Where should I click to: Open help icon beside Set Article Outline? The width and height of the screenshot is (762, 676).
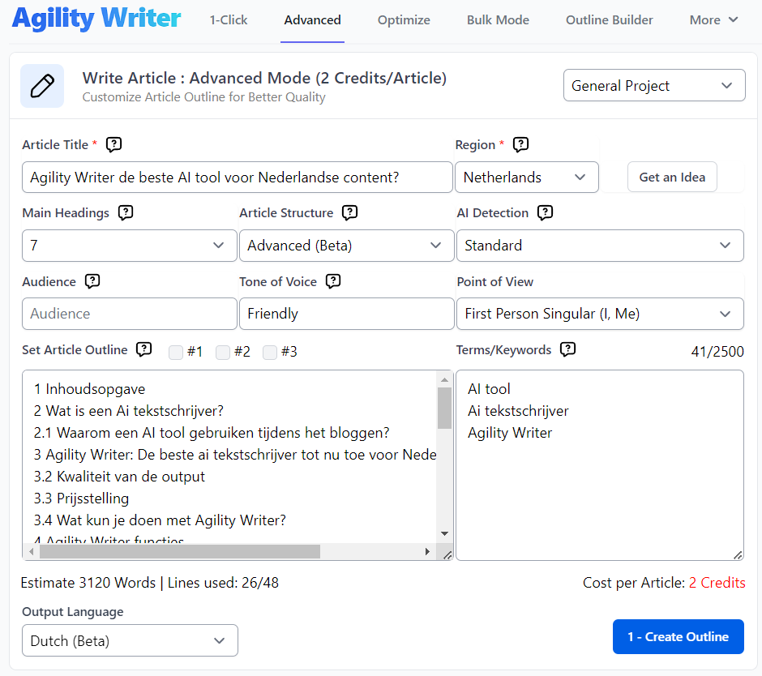click(143, 349)
